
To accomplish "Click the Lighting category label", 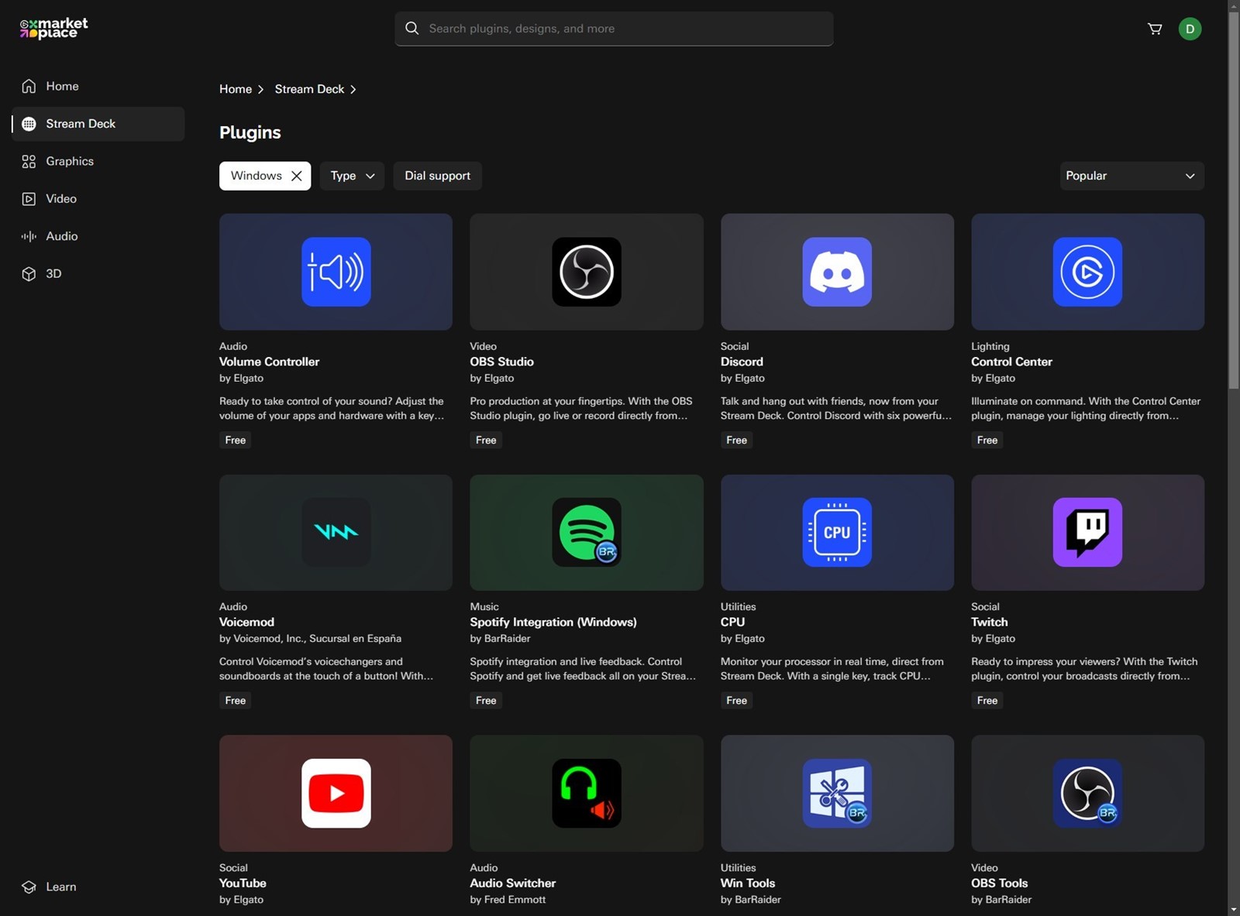I will tap(990, 346).
